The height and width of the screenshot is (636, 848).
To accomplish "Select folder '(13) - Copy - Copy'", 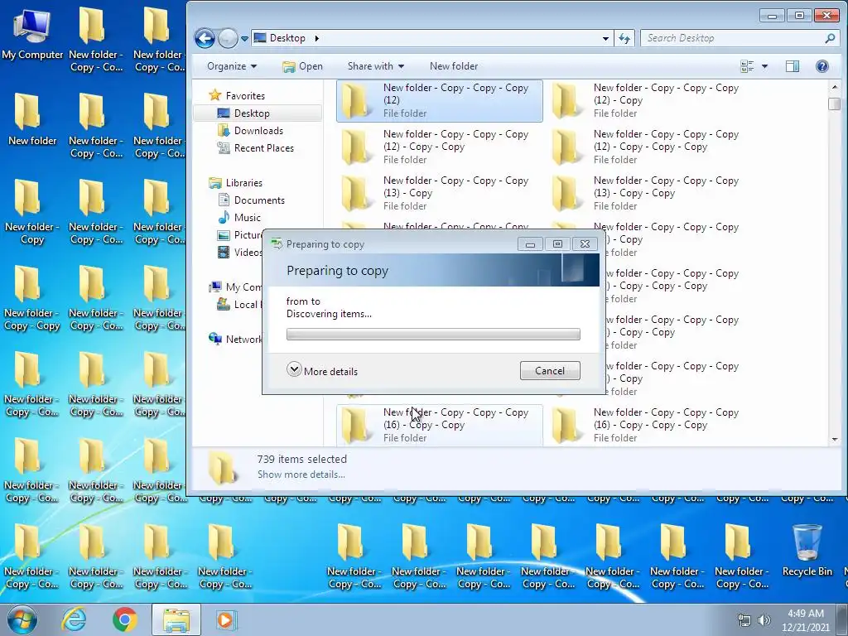I will [649, 194].
